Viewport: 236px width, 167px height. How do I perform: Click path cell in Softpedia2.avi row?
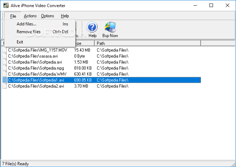pos(113,86)
